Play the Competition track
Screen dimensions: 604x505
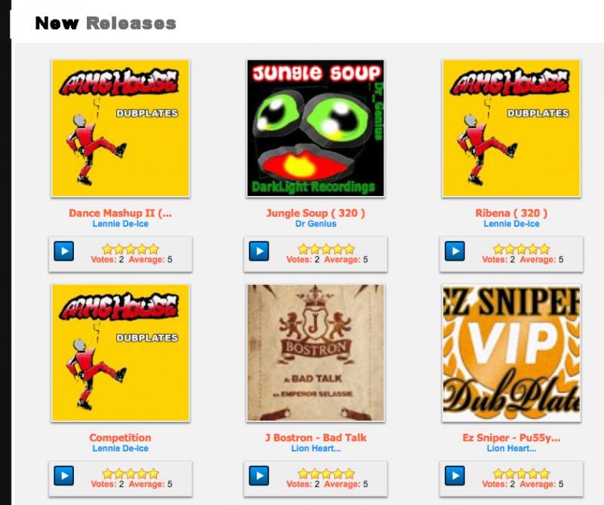pos(64,476)
